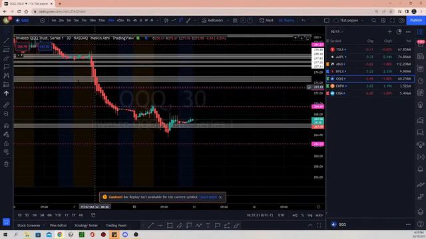The image size is (426, 239).
Task: Click the quick search magnifier icon
Action: point(374,21)
